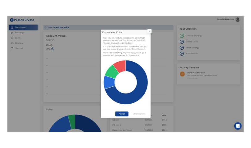Click Basic Attention Token table row
The width and height of the screenshot is (251, 148).
[x=140, y=130]
